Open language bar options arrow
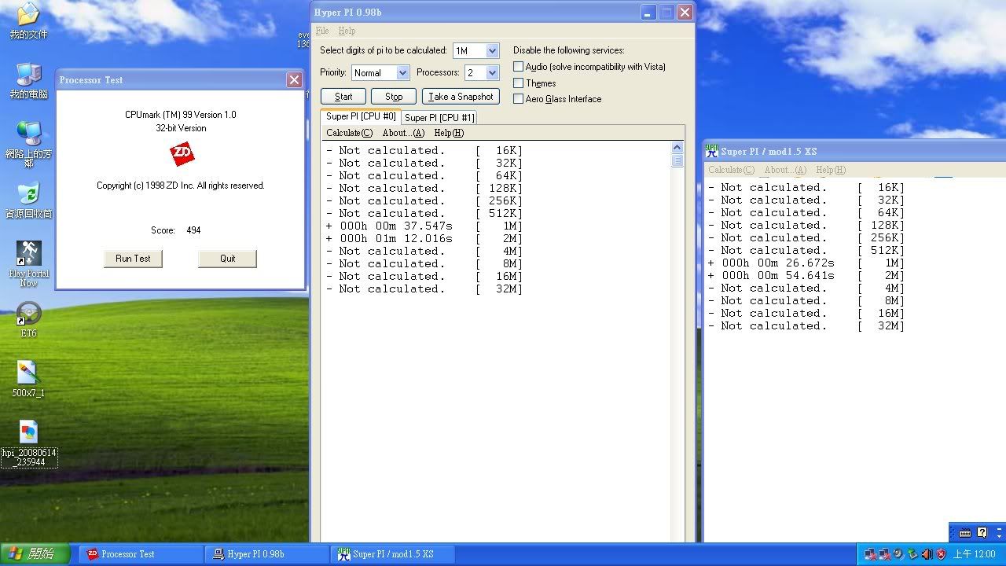Viewport: 1006px width, 566px height. point(999,537)
